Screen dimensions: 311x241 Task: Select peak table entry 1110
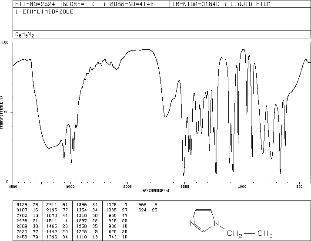tap(81, 237)
